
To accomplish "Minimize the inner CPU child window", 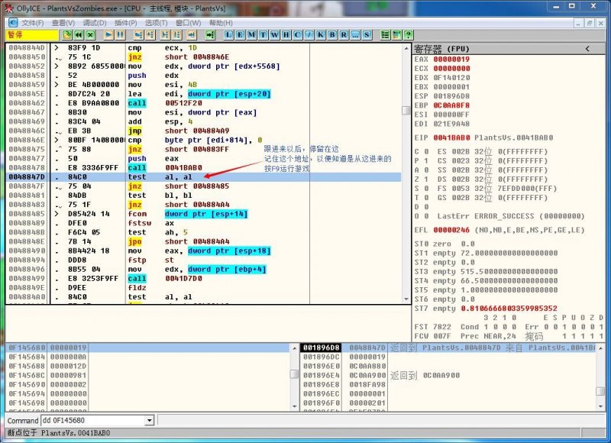I will (578, 24).
